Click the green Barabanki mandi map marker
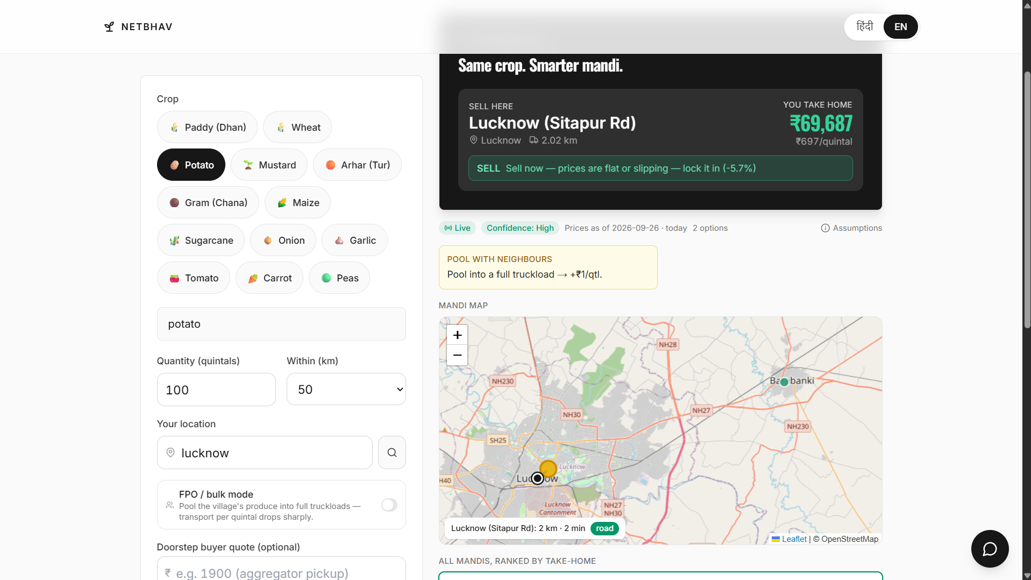 [x=784, y=382]
